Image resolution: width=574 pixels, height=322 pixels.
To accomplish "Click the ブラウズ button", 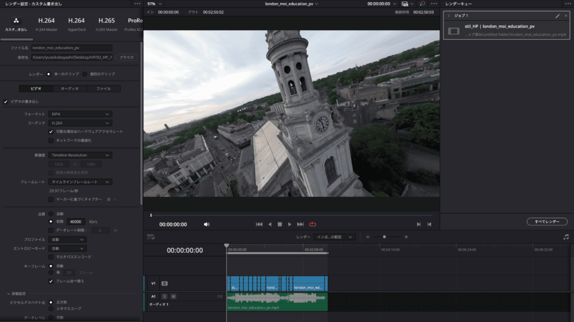I will (127, 57).
